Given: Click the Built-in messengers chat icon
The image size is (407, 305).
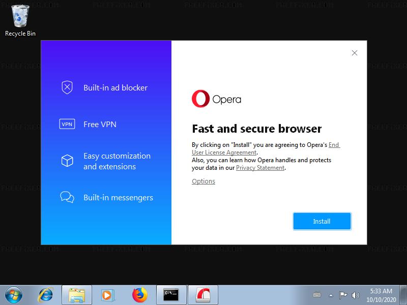Looking at the screenshot, I should (x=67, y=197).
